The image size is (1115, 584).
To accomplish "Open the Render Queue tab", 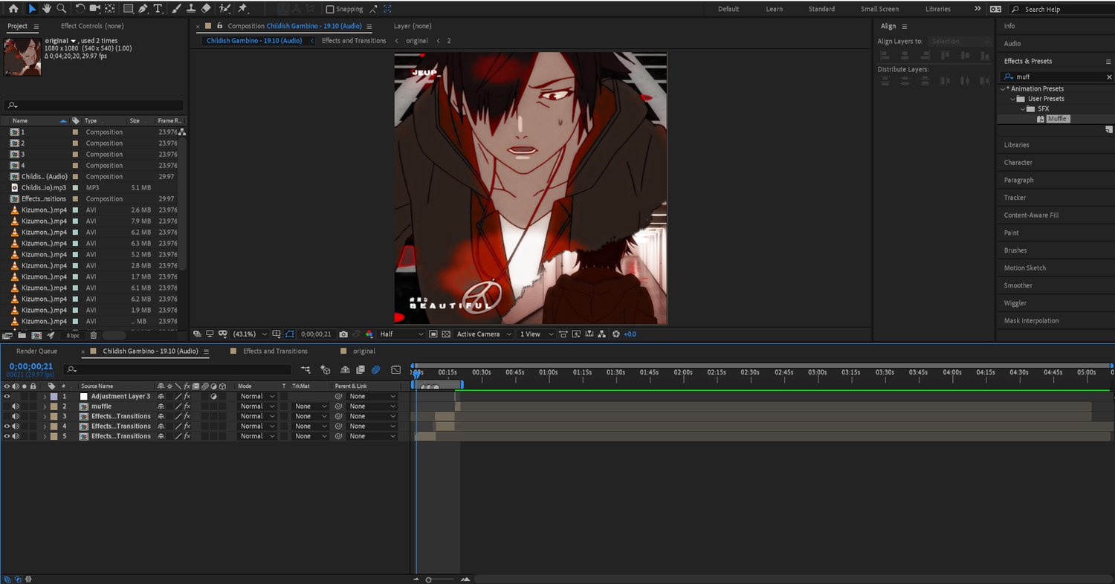I will click(x=36, y=351).
